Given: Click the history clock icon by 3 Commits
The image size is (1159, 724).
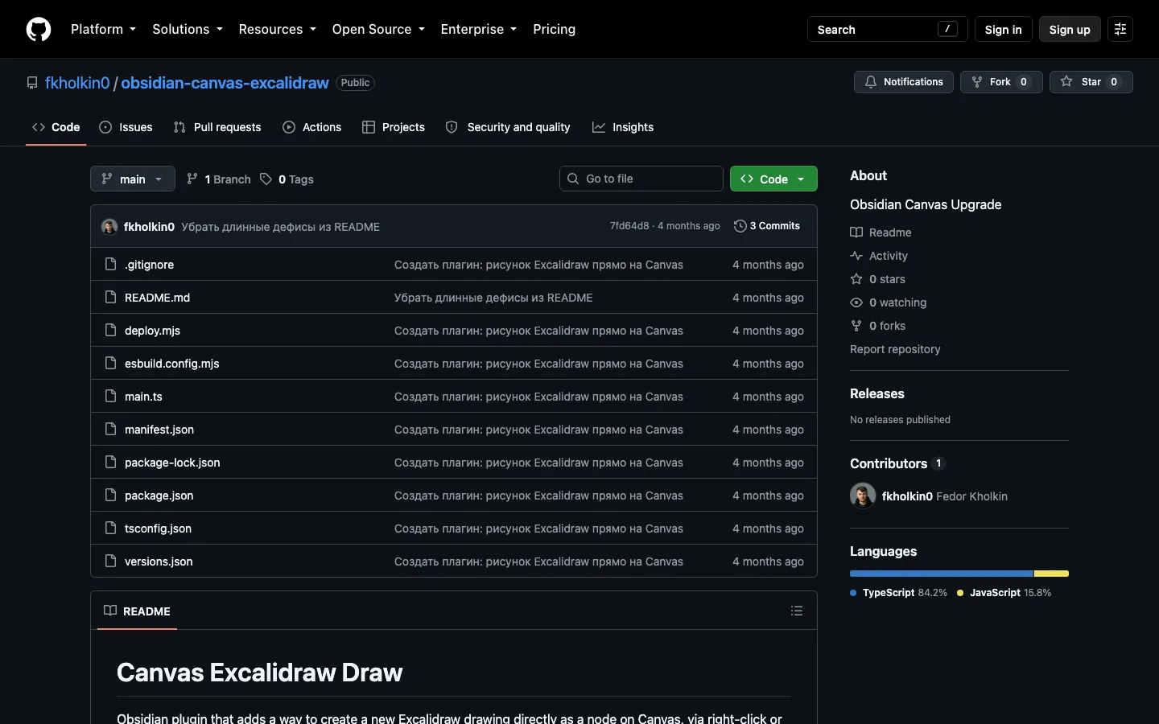Looking at the screenshot, I should (740, 226).
